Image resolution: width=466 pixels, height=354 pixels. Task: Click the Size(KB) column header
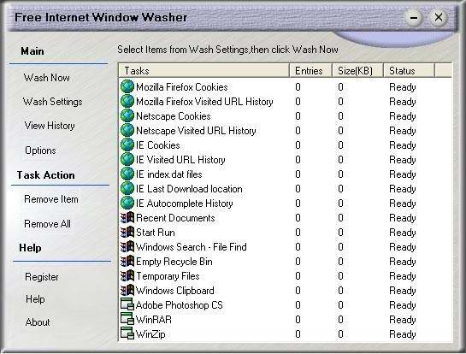tap(357, 71)
